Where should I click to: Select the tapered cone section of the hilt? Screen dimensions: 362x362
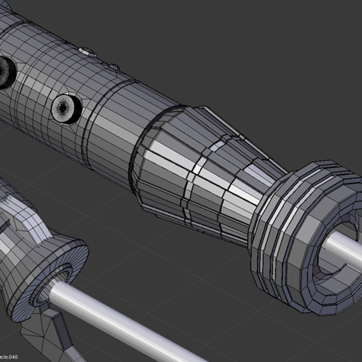pos(205,175)
